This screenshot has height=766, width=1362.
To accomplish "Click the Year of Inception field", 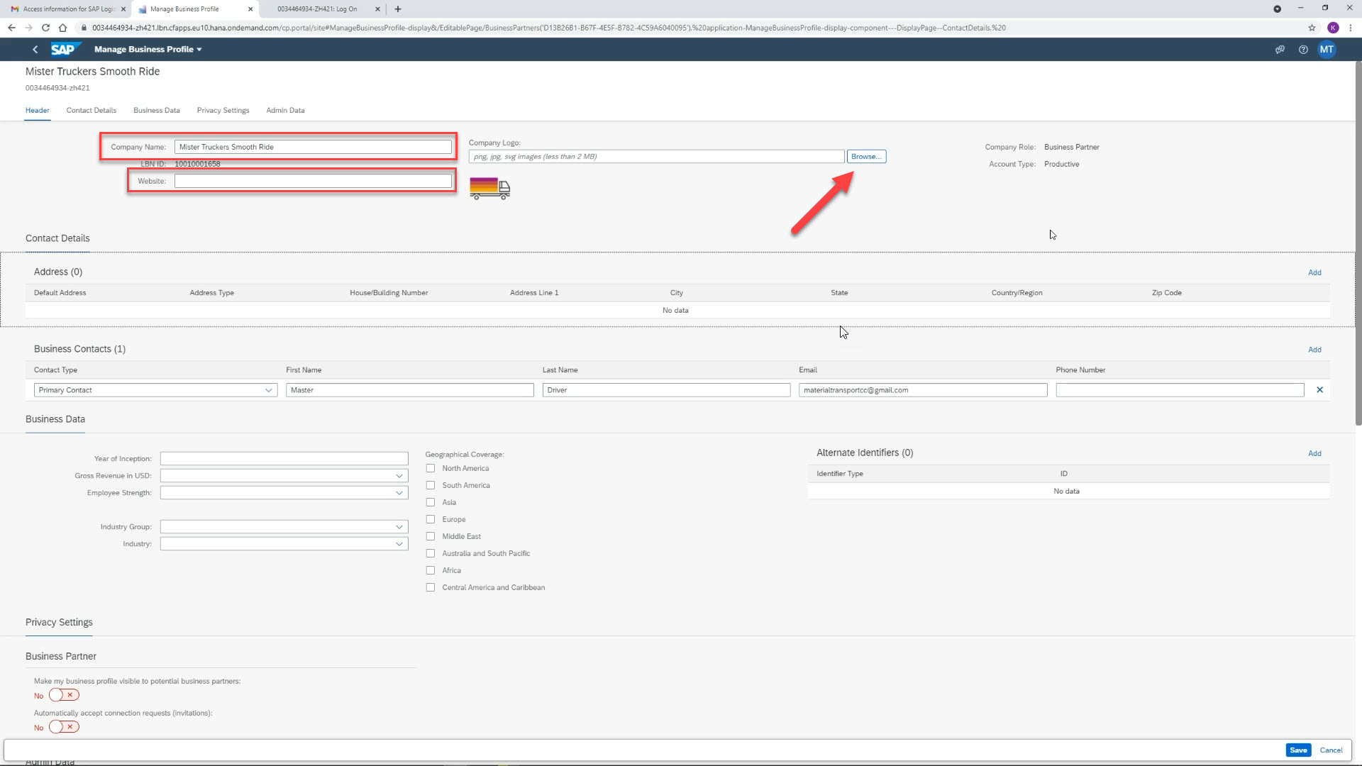I will (284, 459).
